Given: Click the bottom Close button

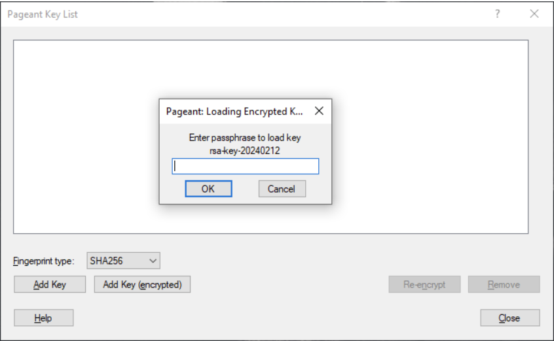Looking at the screenshot, I should pos(510,317).
